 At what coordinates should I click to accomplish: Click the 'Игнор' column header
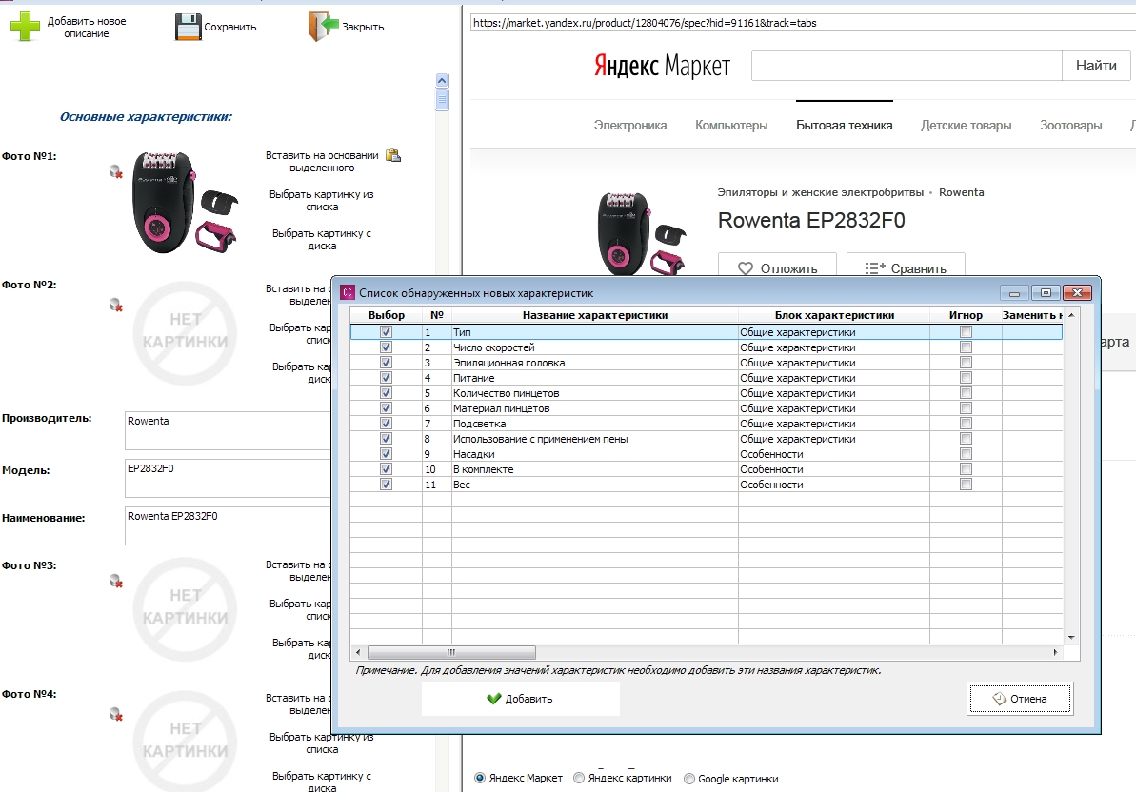[966, 315]
